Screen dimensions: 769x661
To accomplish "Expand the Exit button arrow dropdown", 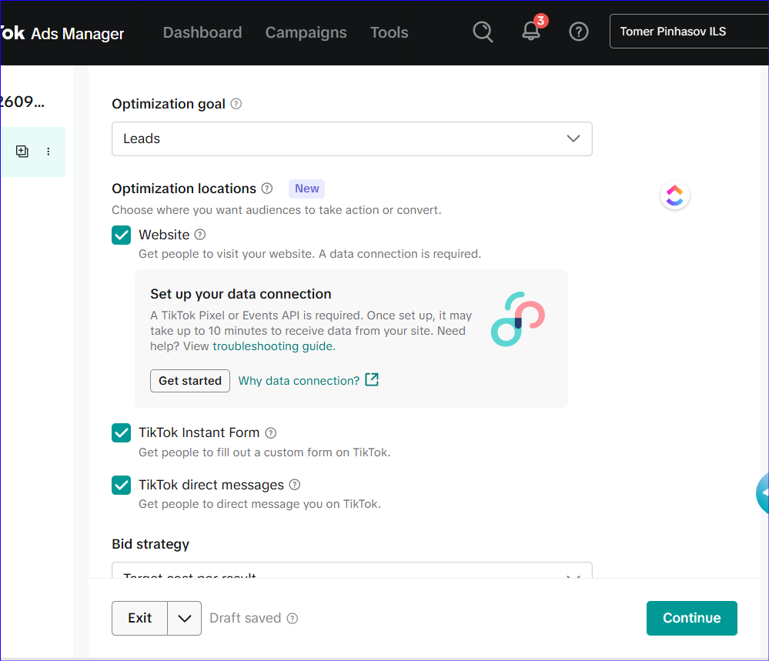I will 185,618.
